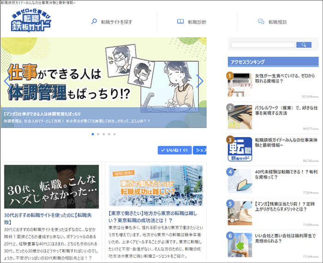Click the いいね！61 like button

tap(175, 150)
